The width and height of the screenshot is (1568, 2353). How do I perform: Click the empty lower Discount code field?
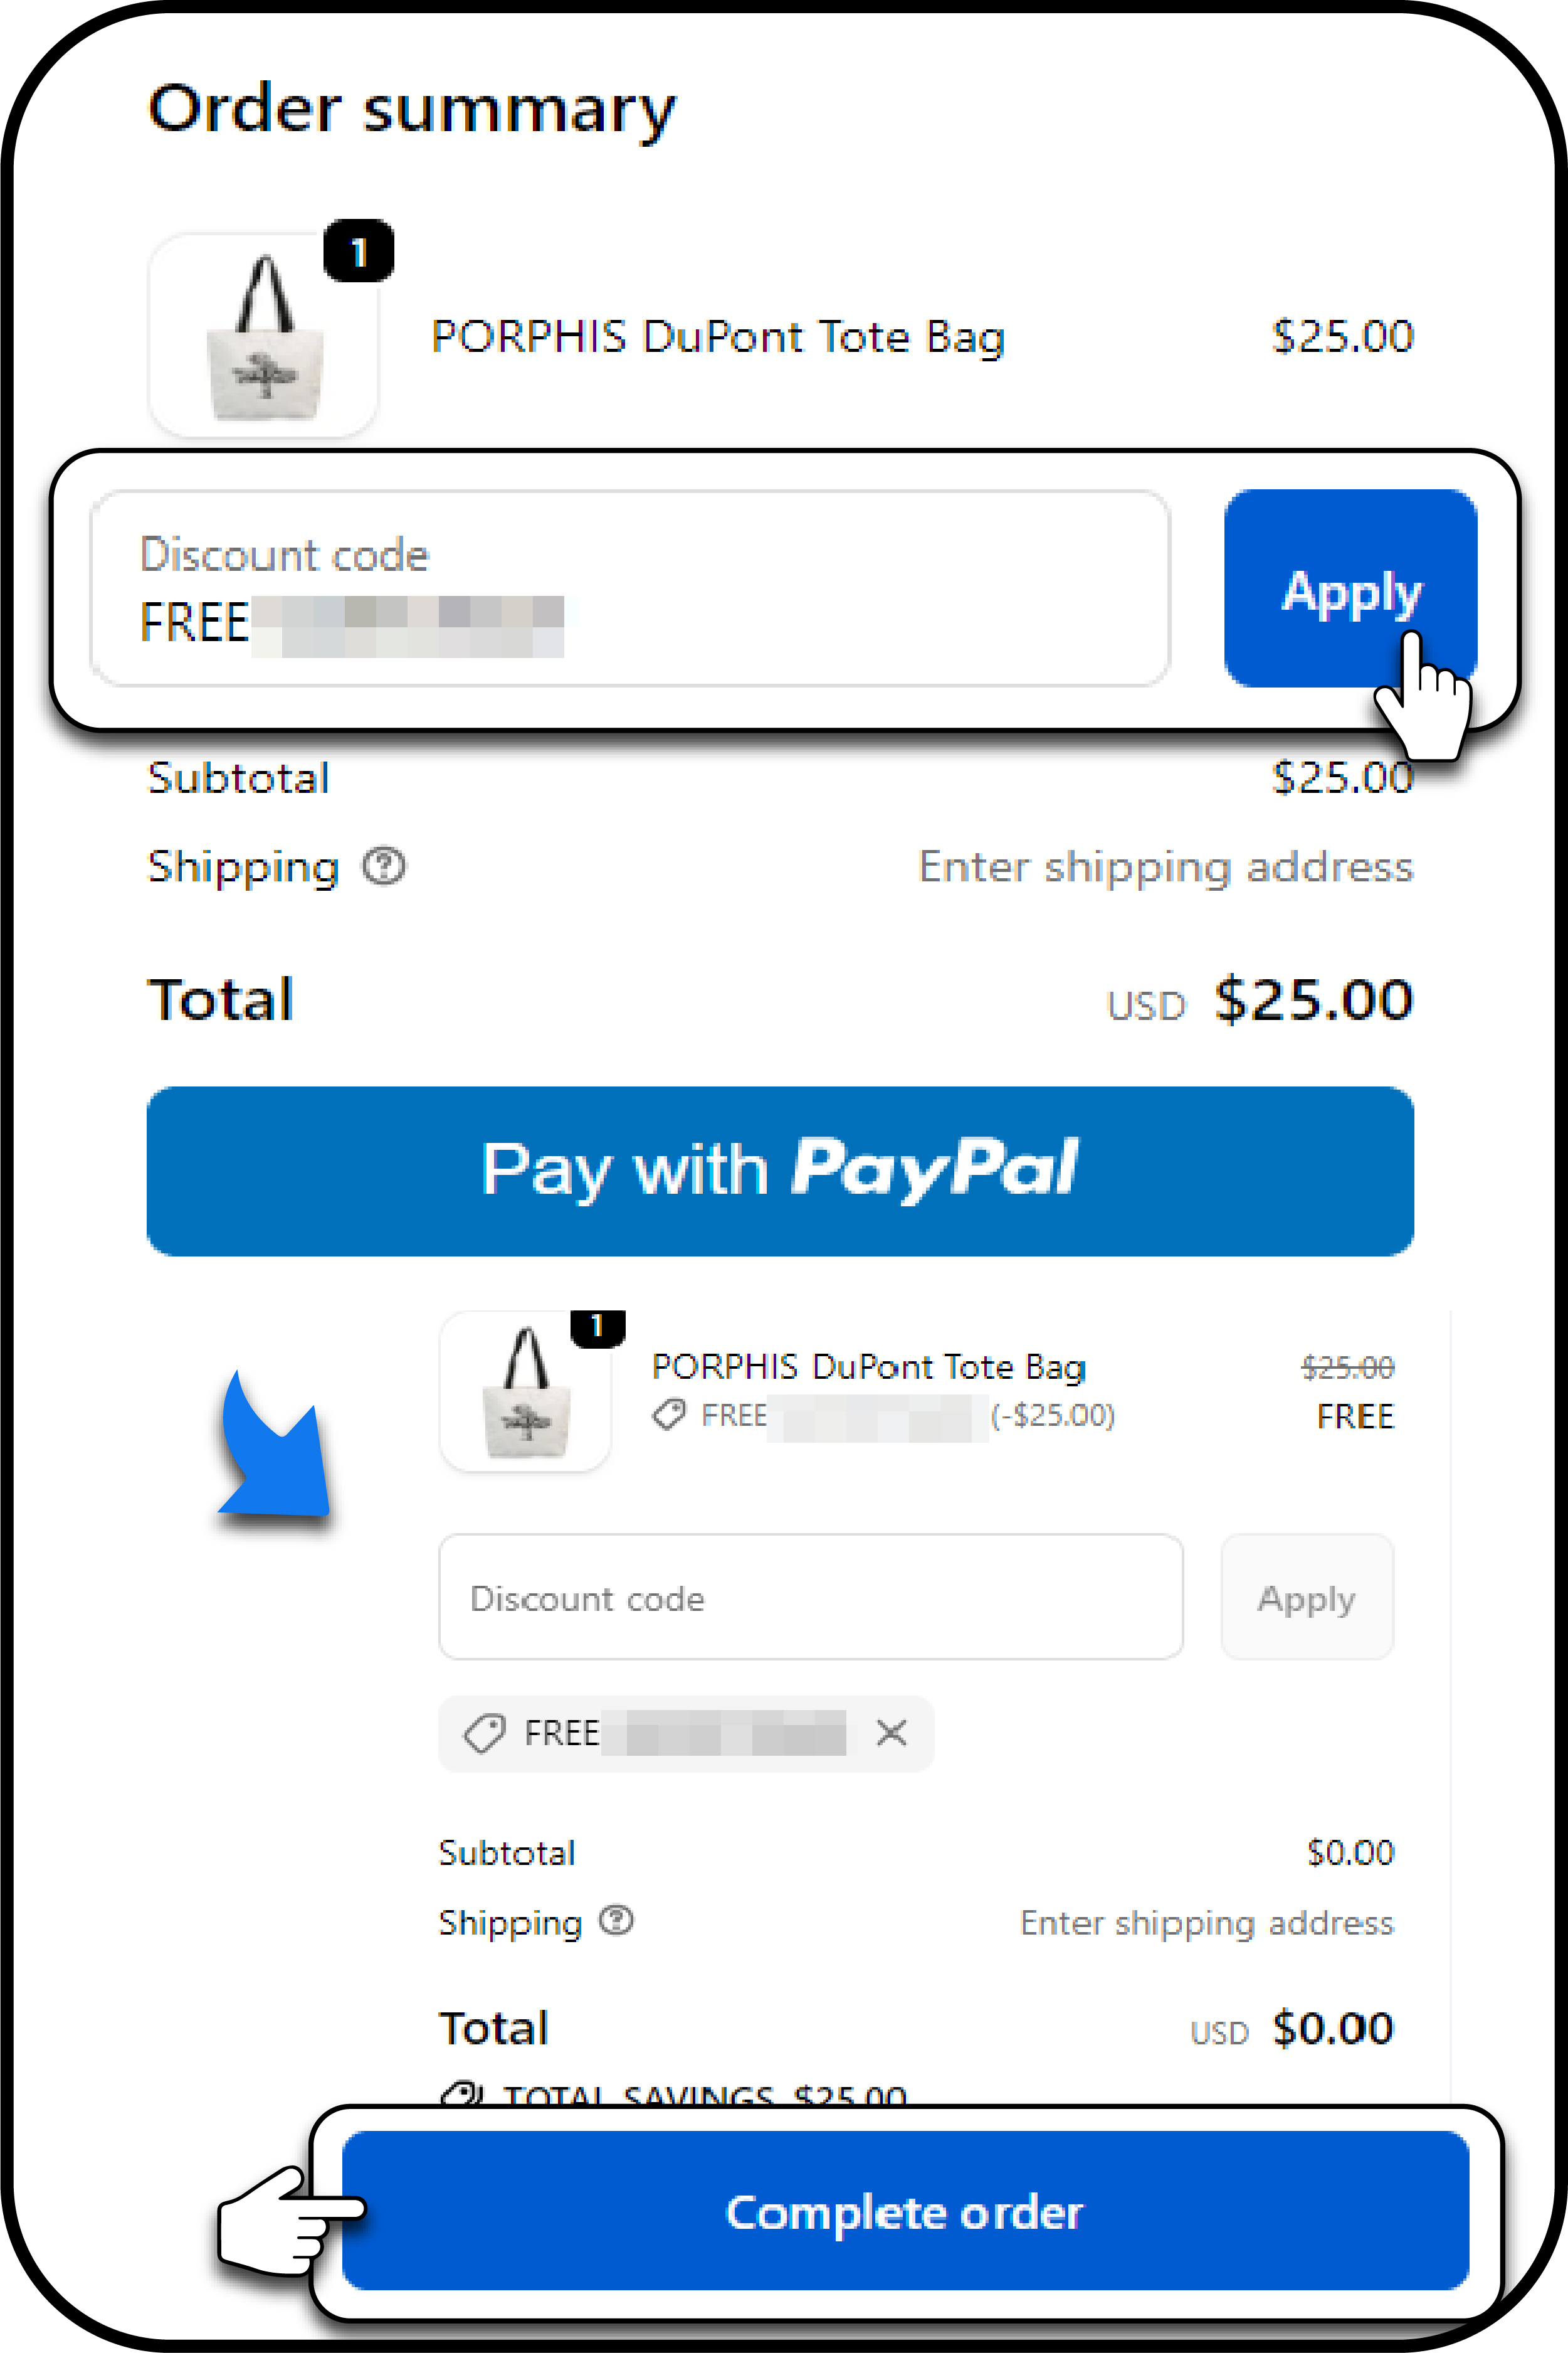[x=811, y=1598]
